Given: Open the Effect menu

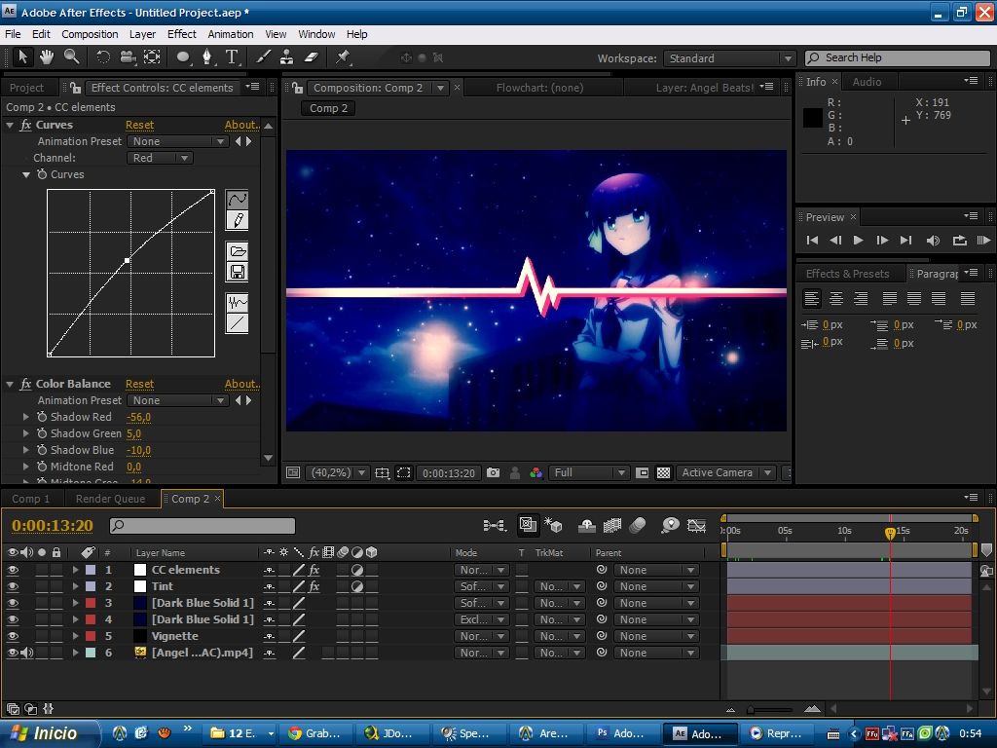Looking at the screenshot, I should coord(182,34).
